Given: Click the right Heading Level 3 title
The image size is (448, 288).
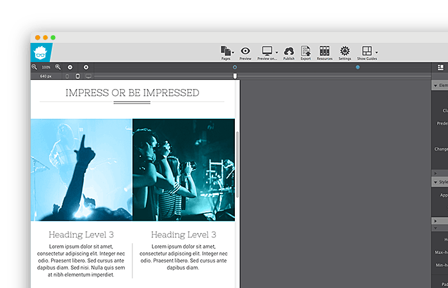Looking at the screenshot, I should tap(184, 235).
